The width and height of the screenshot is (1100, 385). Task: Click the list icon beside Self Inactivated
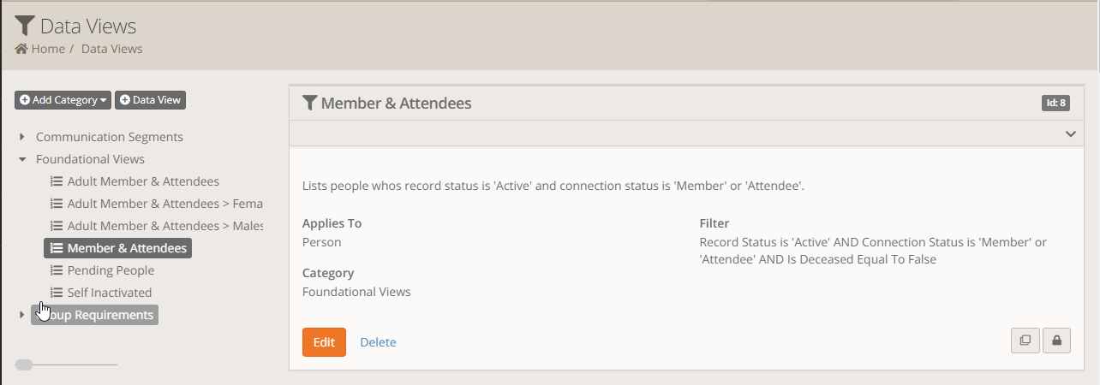pyautogui.click(x=57, y=293)
